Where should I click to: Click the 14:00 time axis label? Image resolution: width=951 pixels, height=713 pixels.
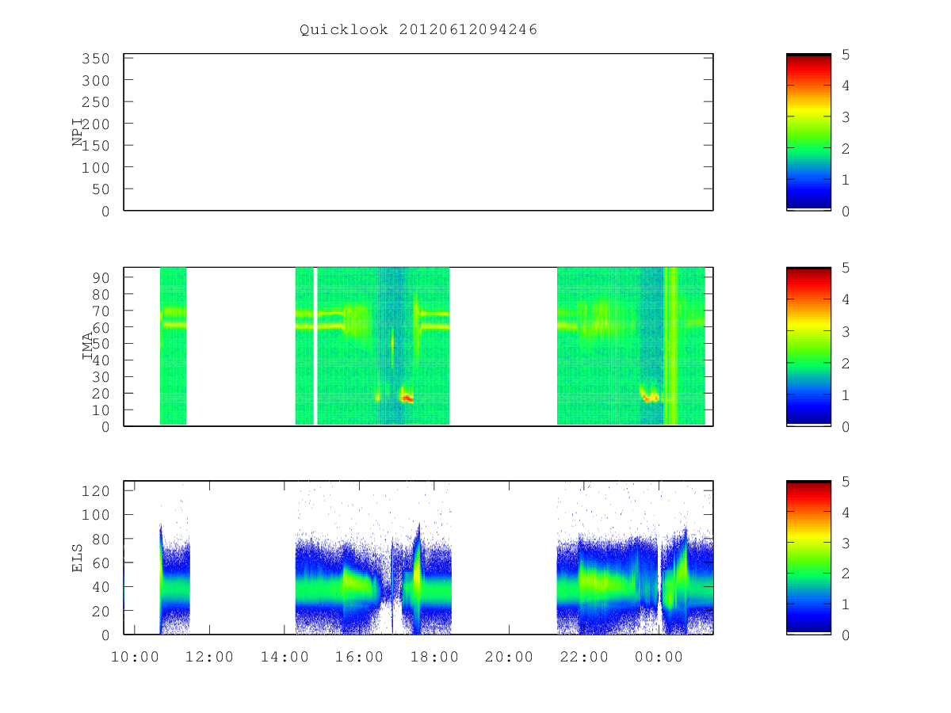[x=285, y=656]
